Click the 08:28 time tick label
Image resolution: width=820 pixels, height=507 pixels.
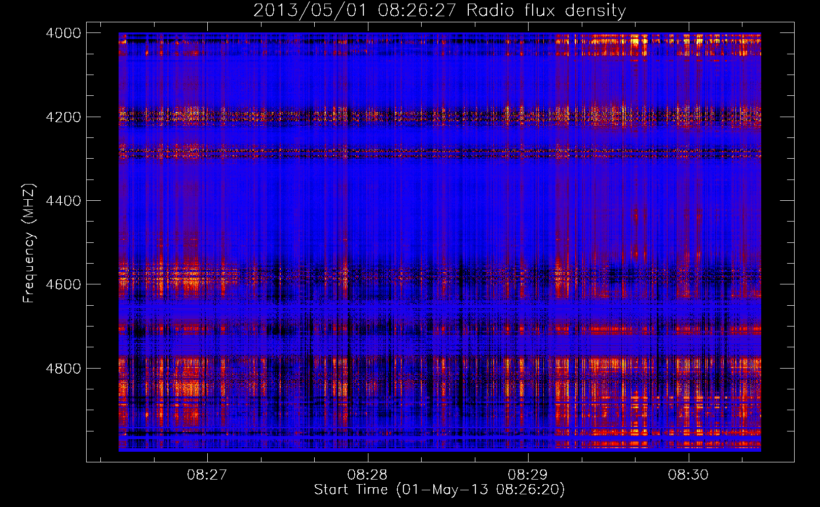tap(367, 475)
